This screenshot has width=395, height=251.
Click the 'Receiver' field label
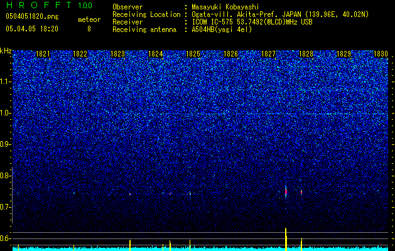[127, 22]
